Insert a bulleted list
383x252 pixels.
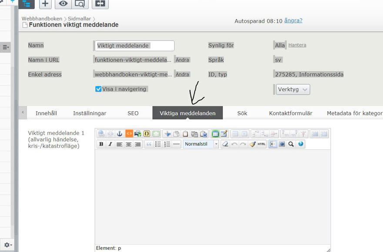coord(158,144)
